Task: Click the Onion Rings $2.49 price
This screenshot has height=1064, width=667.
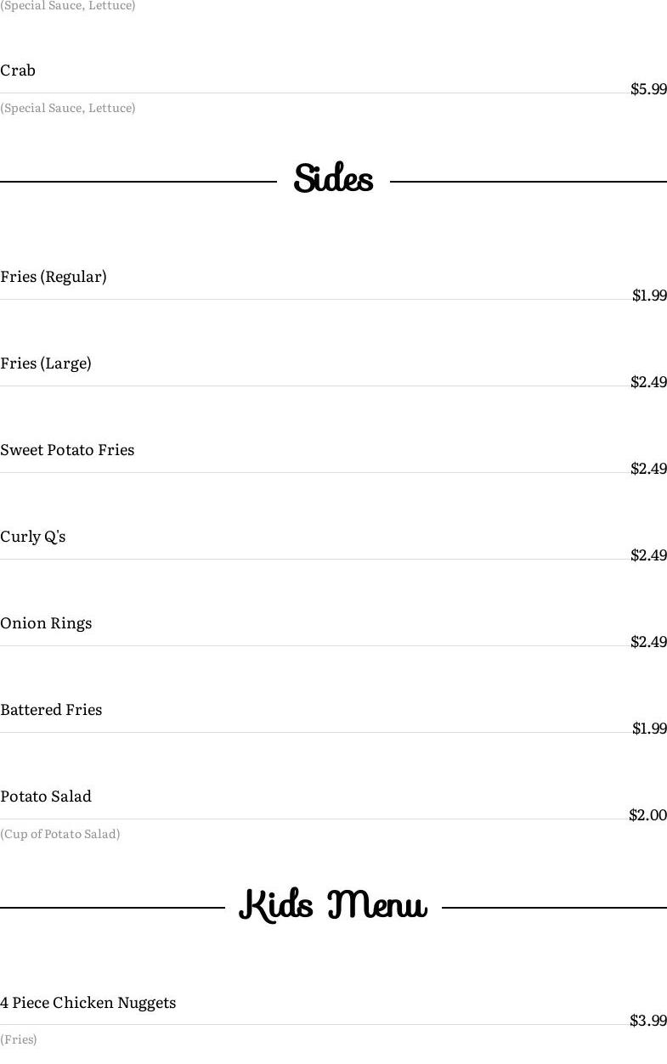Action: pyautogui.click(x=648, y=642)
